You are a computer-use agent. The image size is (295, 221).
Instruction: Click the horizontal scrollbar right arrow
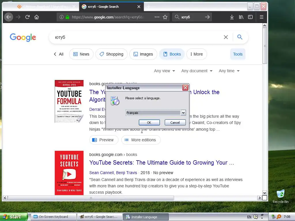pos(260,198)
